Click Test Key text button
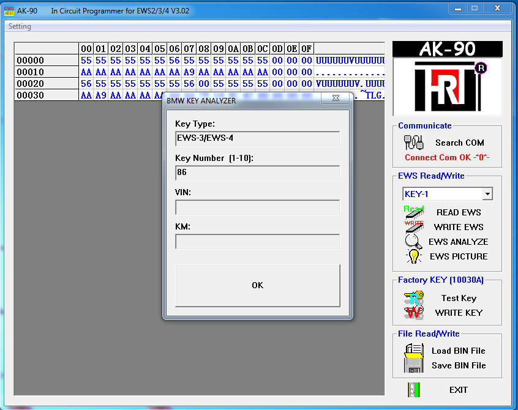 (459, 298)
